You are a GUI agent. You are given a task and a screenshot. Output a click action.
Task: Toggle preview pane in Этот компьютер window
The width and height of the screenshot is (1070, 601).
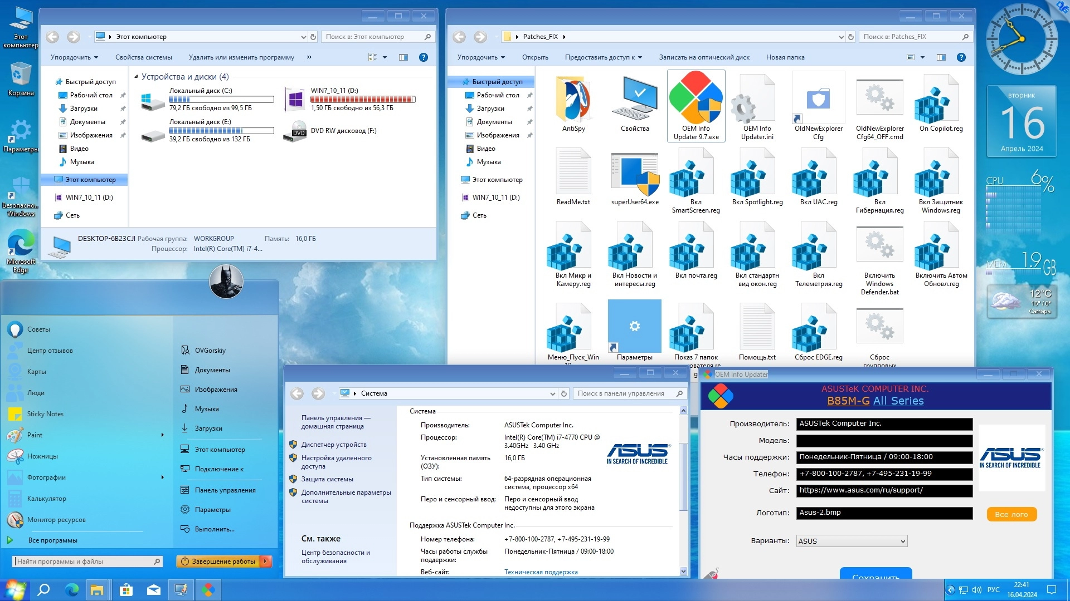click(x=403, y=57)
